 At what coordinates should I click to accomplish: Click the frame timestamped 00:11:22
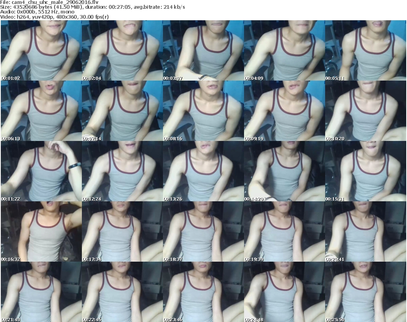(41, 171)
